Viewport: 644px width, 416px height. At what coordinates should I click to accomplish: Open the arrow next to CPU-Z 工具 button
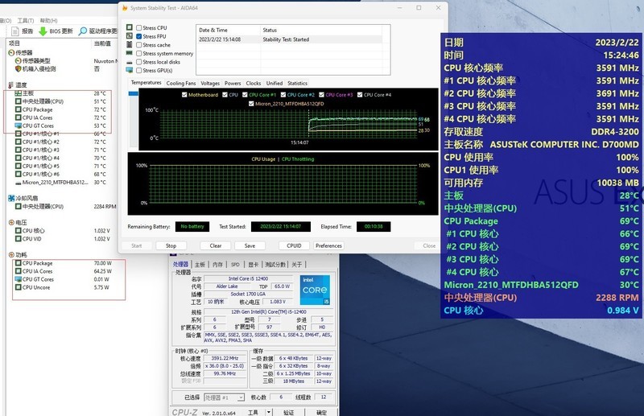(269, 412)
